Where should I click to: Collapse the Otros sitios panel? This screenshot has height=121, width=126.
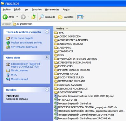pyautogui.click(x=47, y=57)
